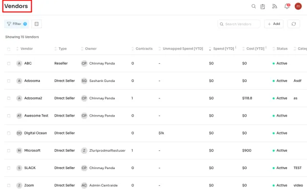This screenshot has height=190, width=307.
Task: Click the Showing 15 Vendors label
Action: click(22, 37)
